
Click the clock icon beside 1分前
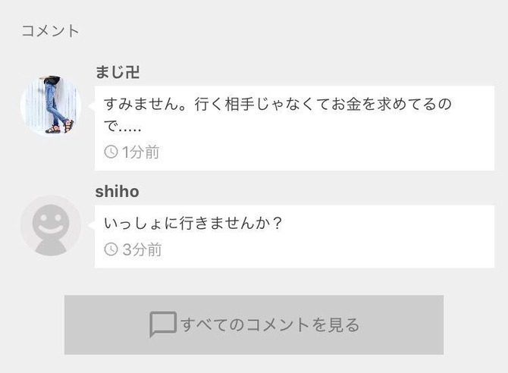[111, 152]
